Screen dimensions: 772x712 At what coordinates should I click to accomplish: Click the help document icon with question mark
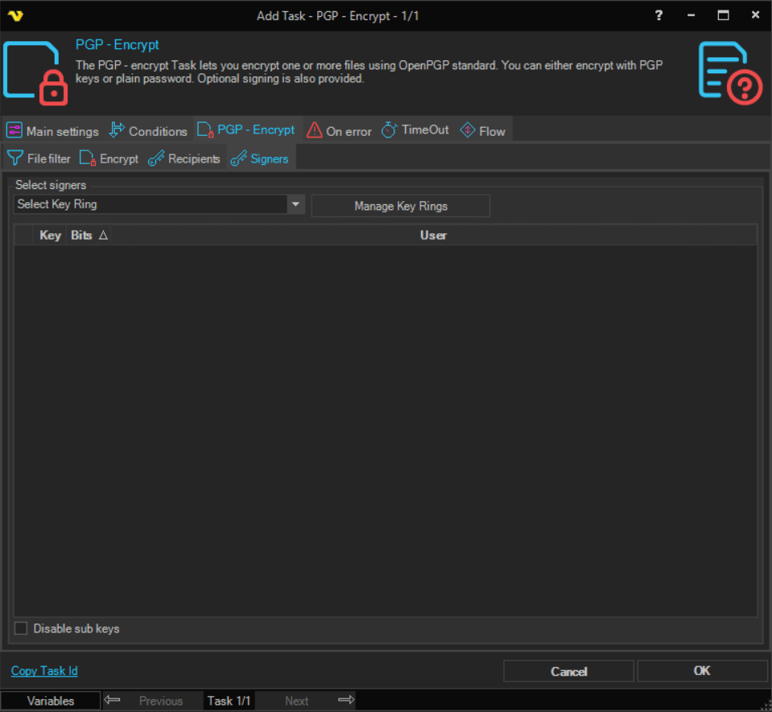click(x=729, y=72)
